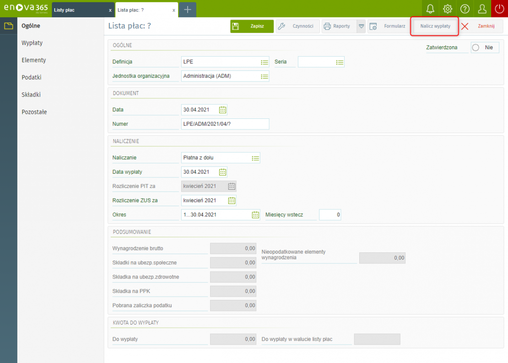Viewport: 508px width, 363px height.
Task: Click the Raporty print button
Action: pyautogui.click(x=339, y=26)
